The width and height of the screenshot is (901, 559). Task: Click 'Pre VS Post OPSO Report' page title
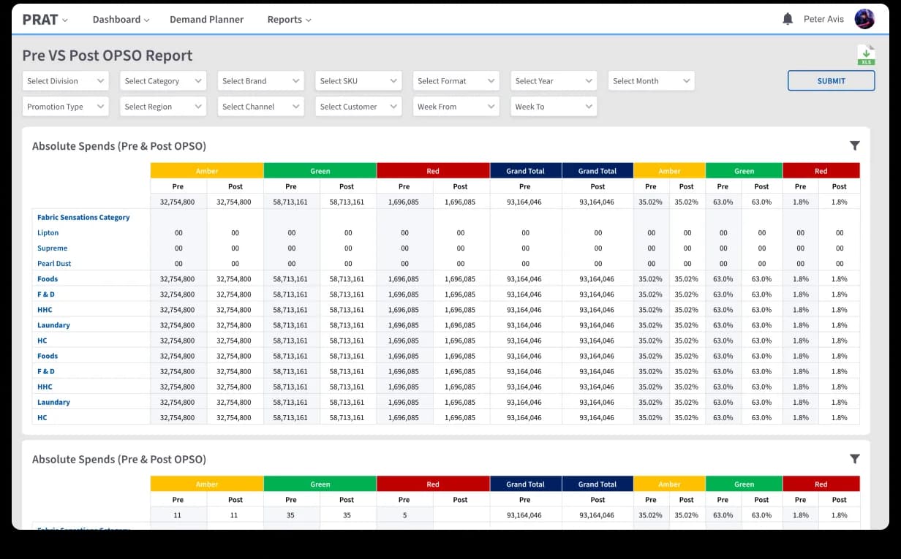(x=108, y=56)
